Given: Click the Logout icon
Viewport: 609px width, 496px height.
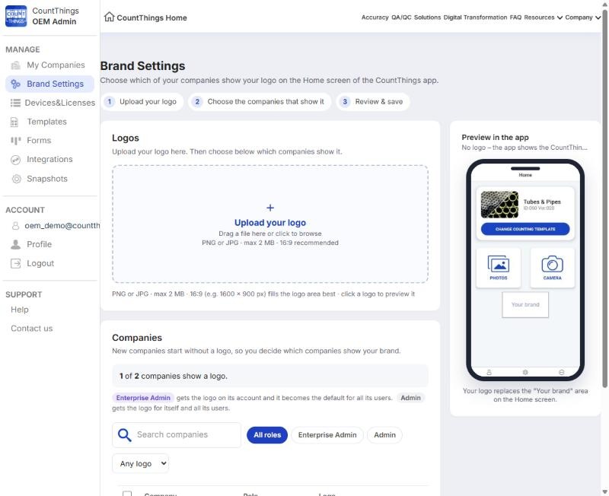Looking at the screenshot, I should 15,263.
